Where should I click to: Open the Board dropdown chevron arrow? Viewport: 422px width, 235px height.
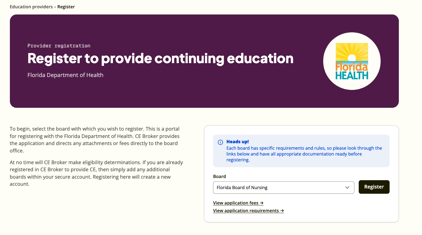pyautogui.click(x=347, y=188)
